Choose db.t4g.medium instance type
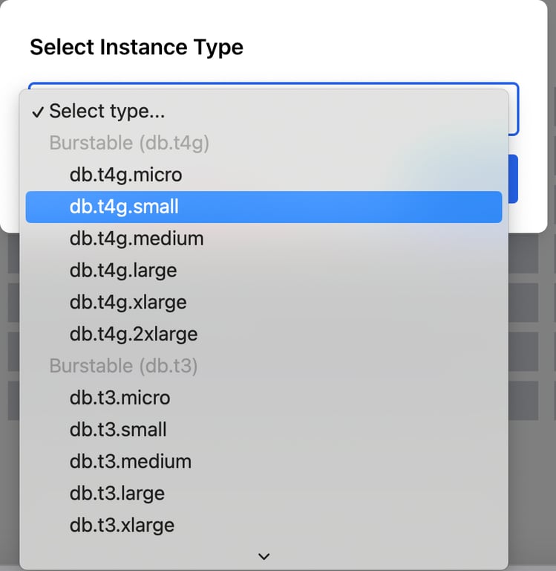 click(137, 239)
